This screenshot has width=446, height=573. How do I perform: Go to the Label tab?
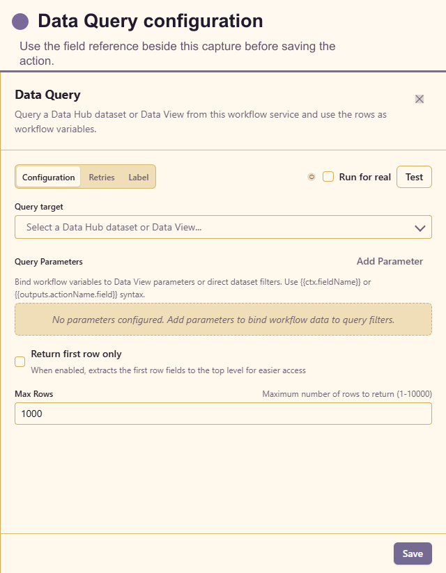(x=138, y=178)
